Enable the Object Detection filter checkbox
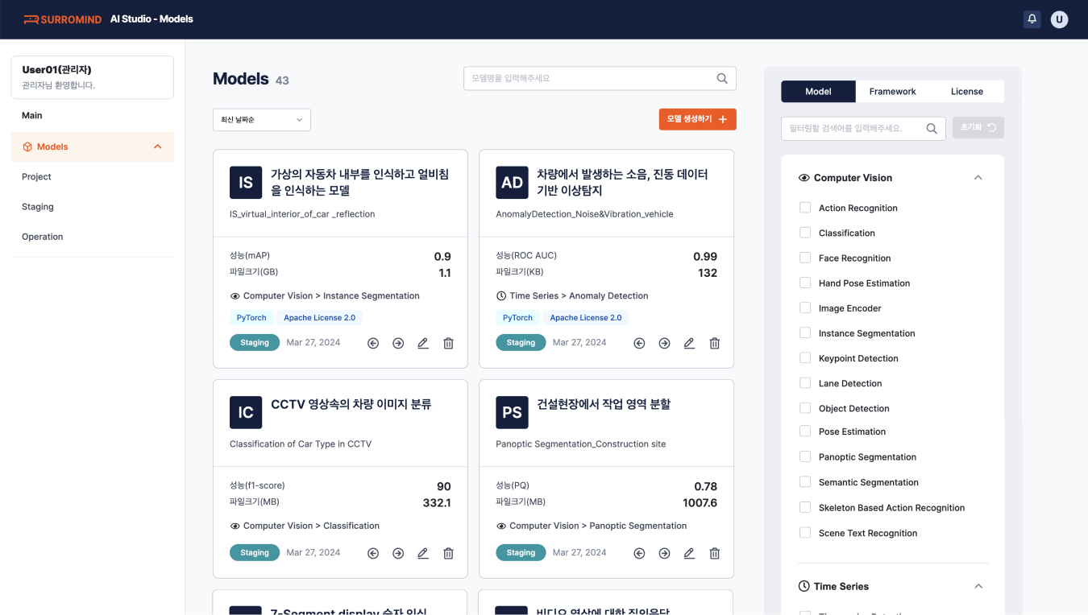Screen dimensions: 1088x615 (x=804, y=407)
